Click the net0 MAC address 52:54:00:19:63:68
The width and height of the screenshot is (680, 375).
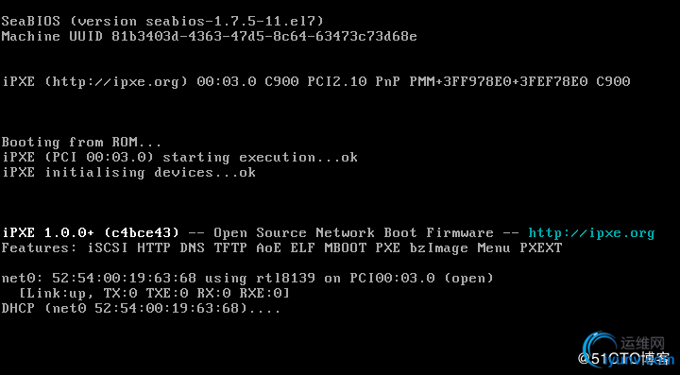[124, 278]
